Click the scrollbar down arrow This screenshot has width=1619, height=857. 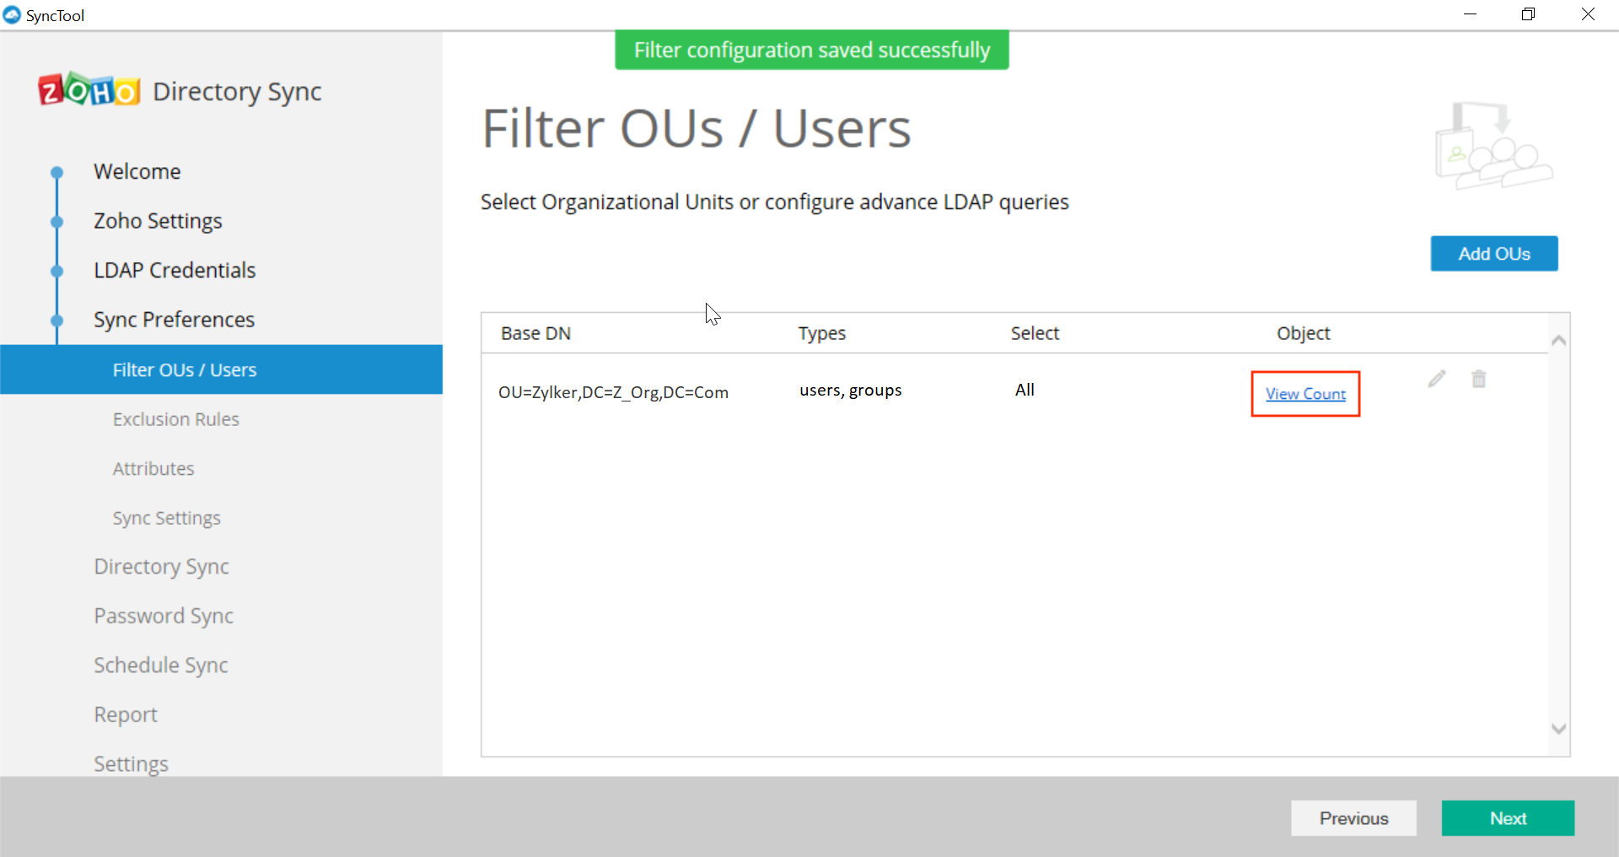point(1558,728)
